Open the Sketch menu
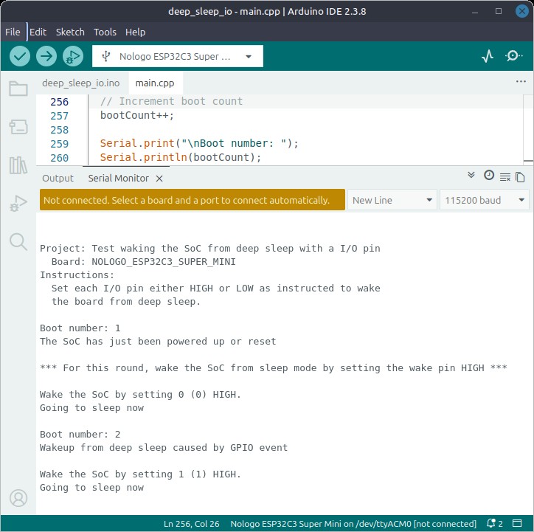The width and height of the screenshot is (534, 532). 70,32
